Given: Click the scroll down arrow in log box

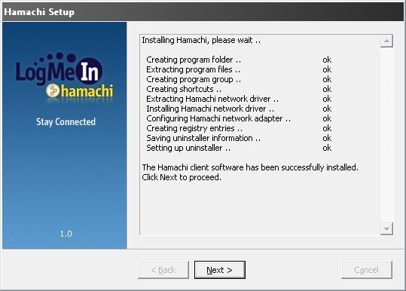Looking at the screenshot, I should 386,228.
